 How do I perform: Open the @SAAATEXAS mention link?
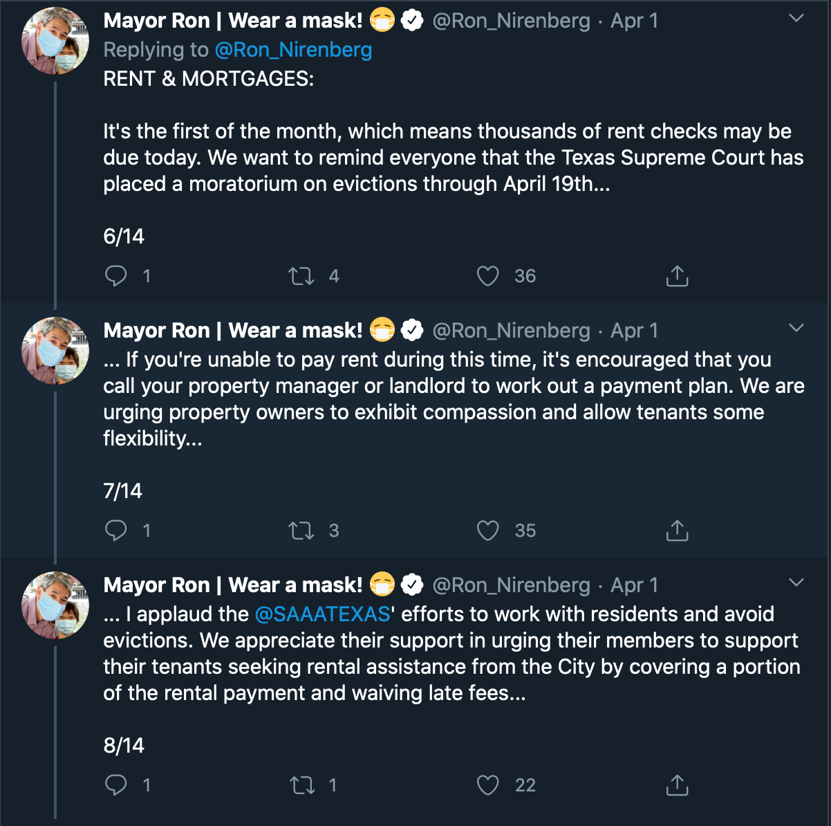coord(323,614)
